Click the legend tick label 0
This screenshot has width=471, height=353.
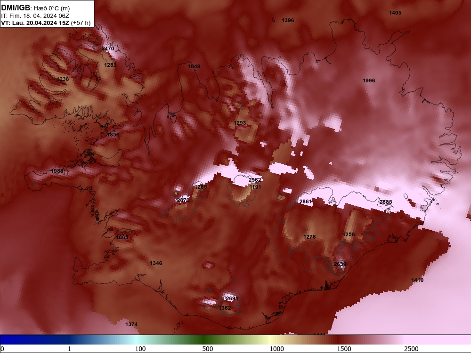click(2, 349)
